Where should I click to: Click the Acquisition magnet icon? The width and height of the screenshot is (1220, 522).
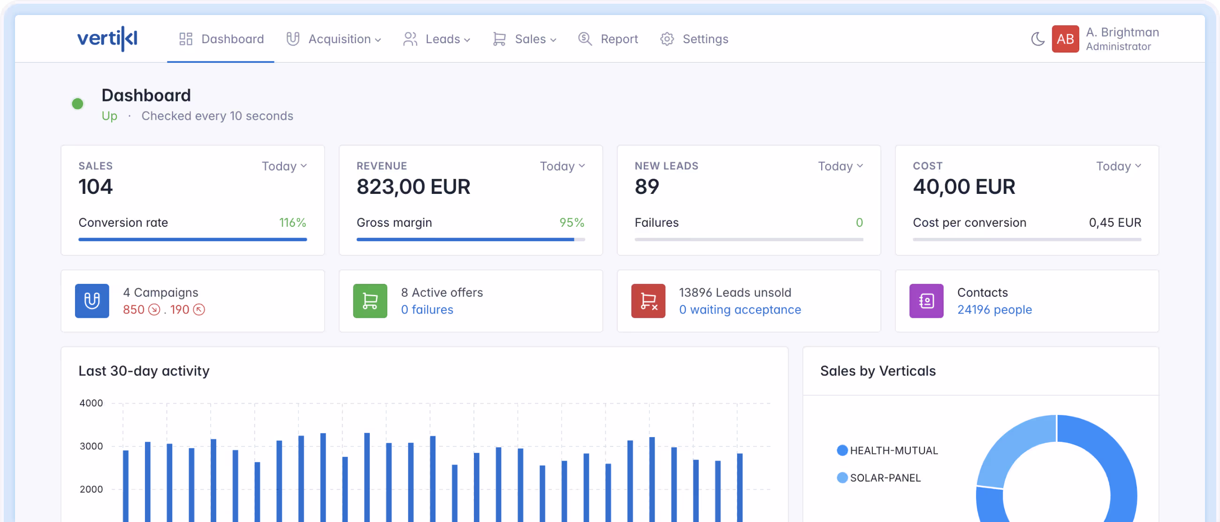(293, 39)
